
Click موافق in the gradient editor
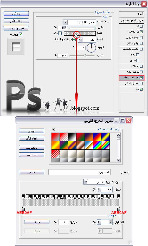pyautogui.click(x=31, y=131)
